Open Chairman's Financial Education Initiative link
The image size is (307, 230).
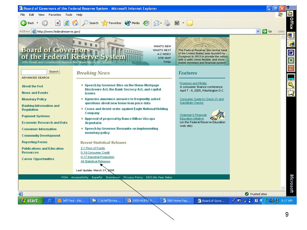coord(193,117)
